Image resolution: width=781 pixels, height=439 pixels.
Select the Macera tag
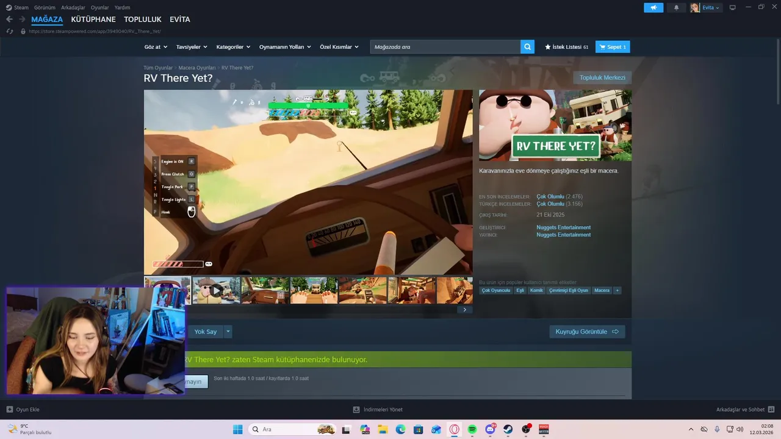click(x=602, y=290)
